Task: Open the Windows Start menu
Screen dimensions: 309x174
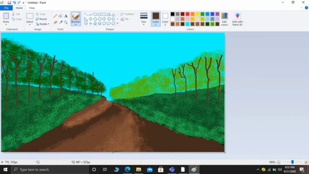Action: (x=5, y=170)
